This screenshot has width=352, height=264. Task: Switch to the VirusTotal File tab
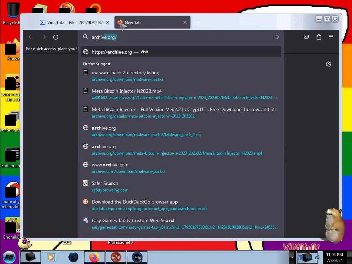[x=75, y=22]
